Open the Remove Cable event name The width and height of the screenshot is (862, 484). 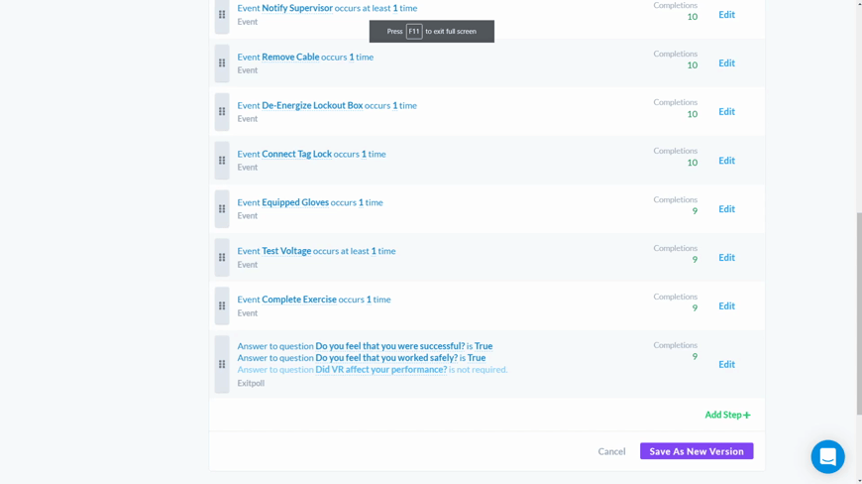(x=290, y=57)
